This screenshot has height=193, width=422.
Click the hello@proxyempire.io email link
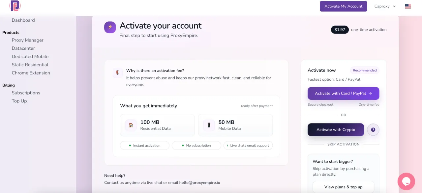[199, 182]
